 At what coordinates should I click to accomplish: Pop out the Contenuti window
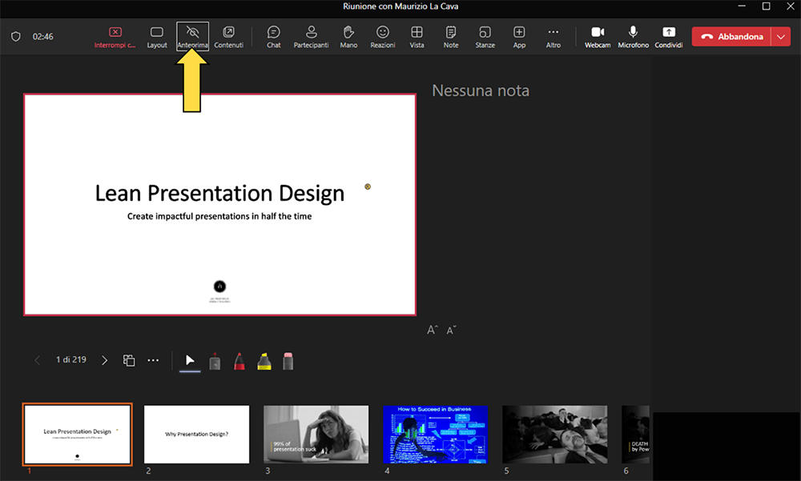pos(228,38)
